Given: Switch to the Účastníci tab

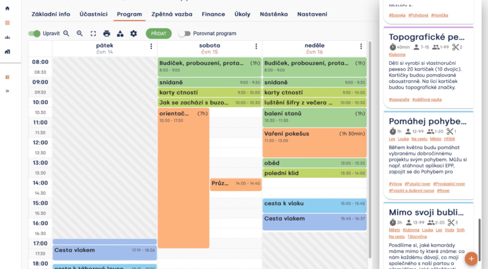Looking at the screenshot, I should pyautogui.click(x=93, y=14).
